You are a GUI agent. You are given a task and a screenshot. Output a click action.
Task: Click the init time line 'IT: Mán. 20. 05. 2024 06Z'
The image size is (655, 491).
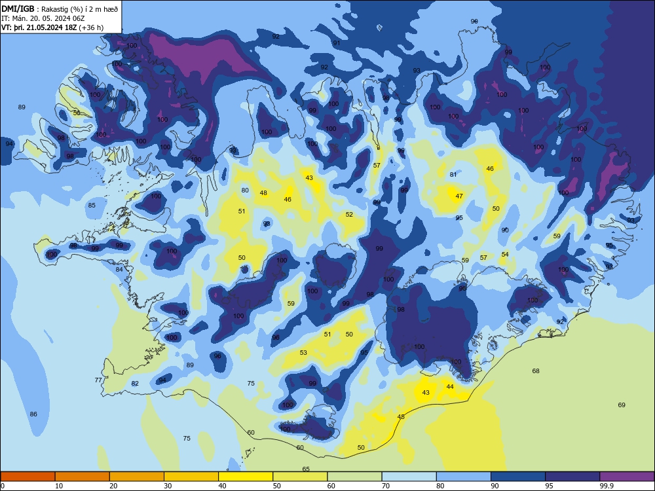[43, 18]
